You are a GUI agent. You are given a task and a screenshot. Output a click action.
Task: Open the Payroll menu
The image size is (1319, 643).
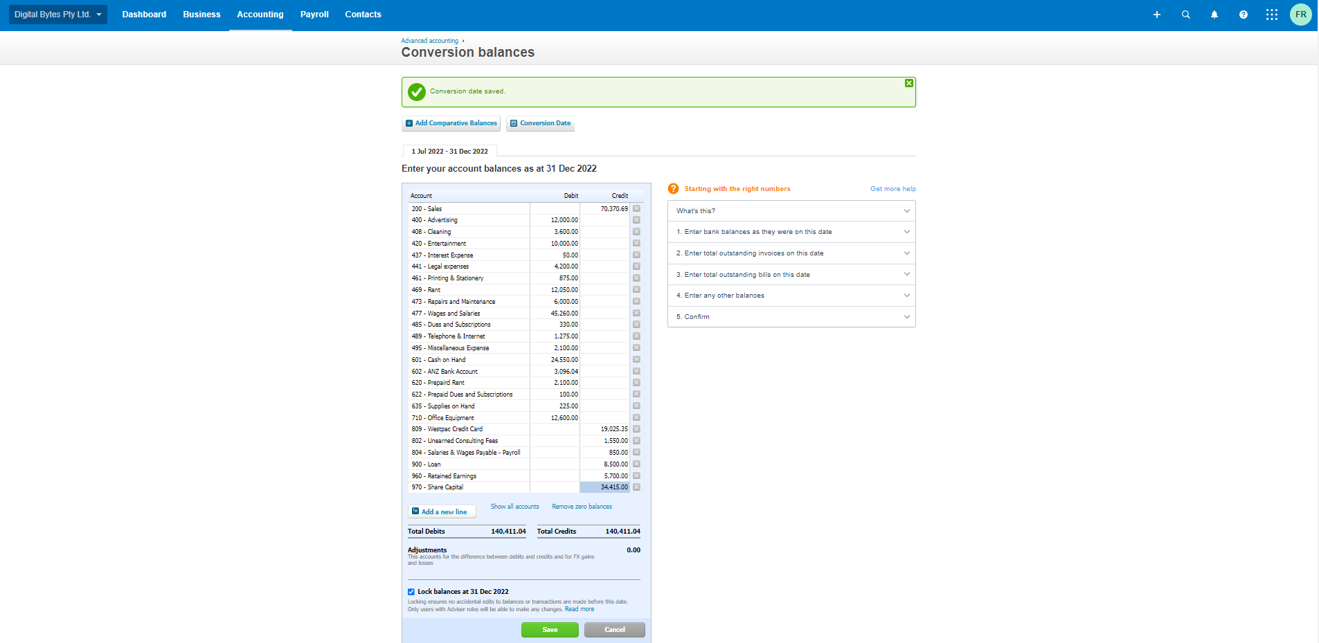(x=314, y=15)
